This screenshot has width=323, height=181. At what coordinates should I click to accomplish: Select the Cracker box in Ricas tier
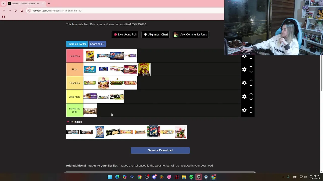point(117,69)
